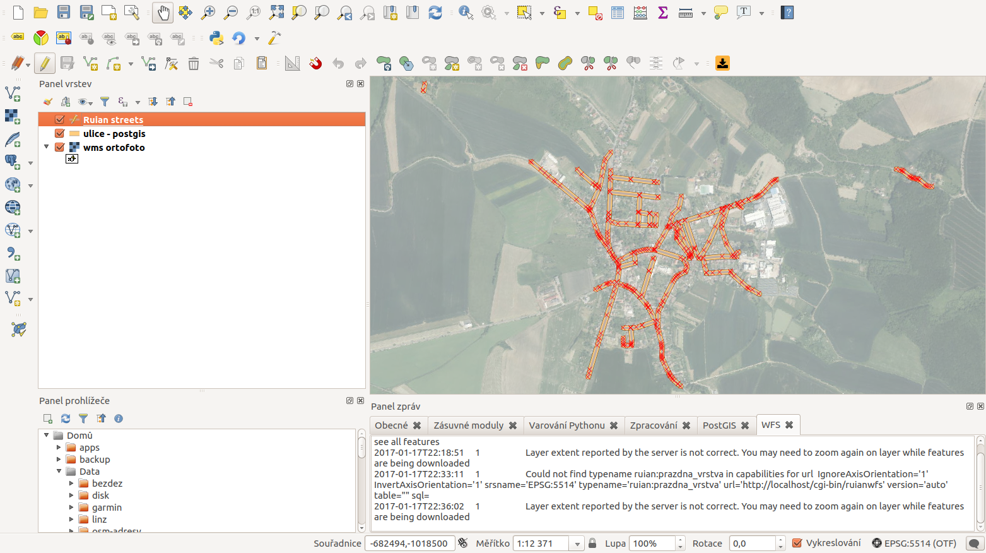The image size is (986, 553).
Task: Disable the Vykreslování rendering checkbox
Action: click(x=797, y=543)
